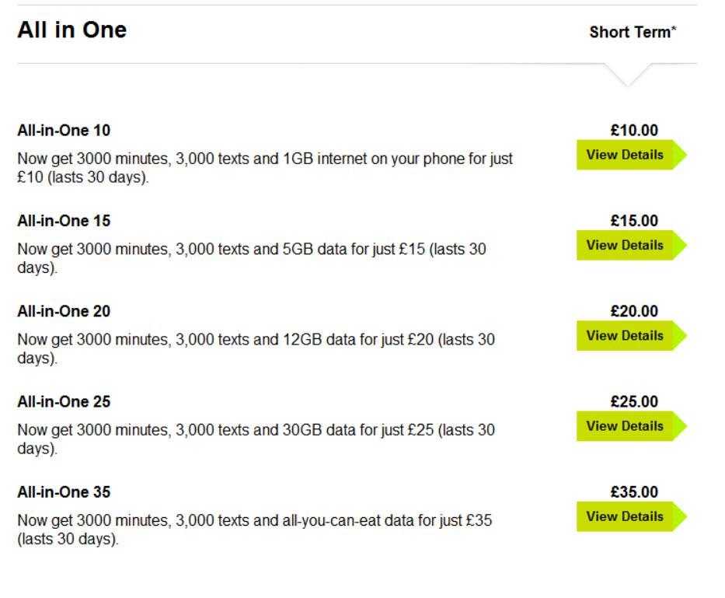Click the £10.00 price label
Screen dimensions: 725x598
(634, 131)
